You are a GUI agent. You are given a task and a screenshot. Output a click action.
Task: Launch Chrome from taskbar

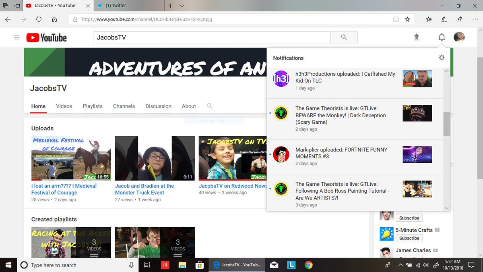308,265
